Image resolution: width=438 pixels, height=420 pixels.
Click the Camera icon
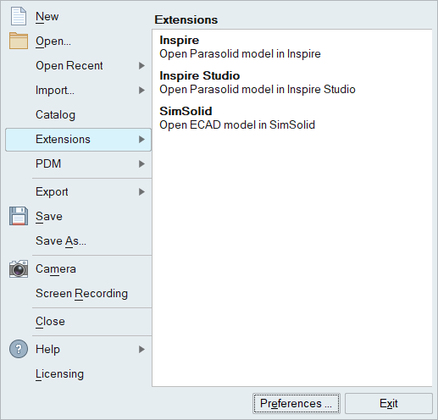coord(19,268)
